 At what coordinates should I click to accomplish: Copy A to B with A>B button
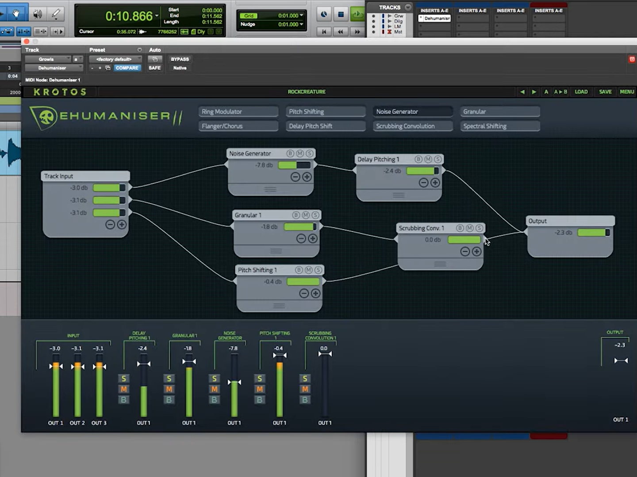point(560,92)
